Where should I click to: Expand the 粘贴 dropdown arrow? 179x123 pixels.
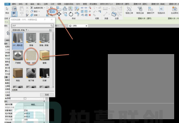pyautogui.click(x=22, y=15)
